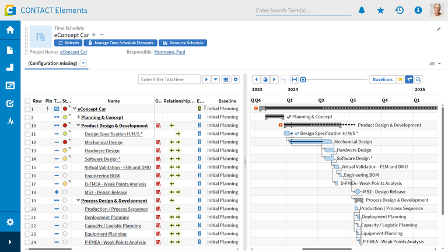Click the filter text input field
This screenshot has height=252, width=448.
pos(169,79)
